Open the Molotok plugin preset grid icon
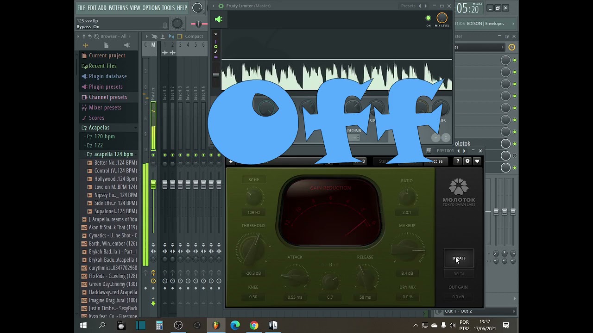 tap(429, 151)
